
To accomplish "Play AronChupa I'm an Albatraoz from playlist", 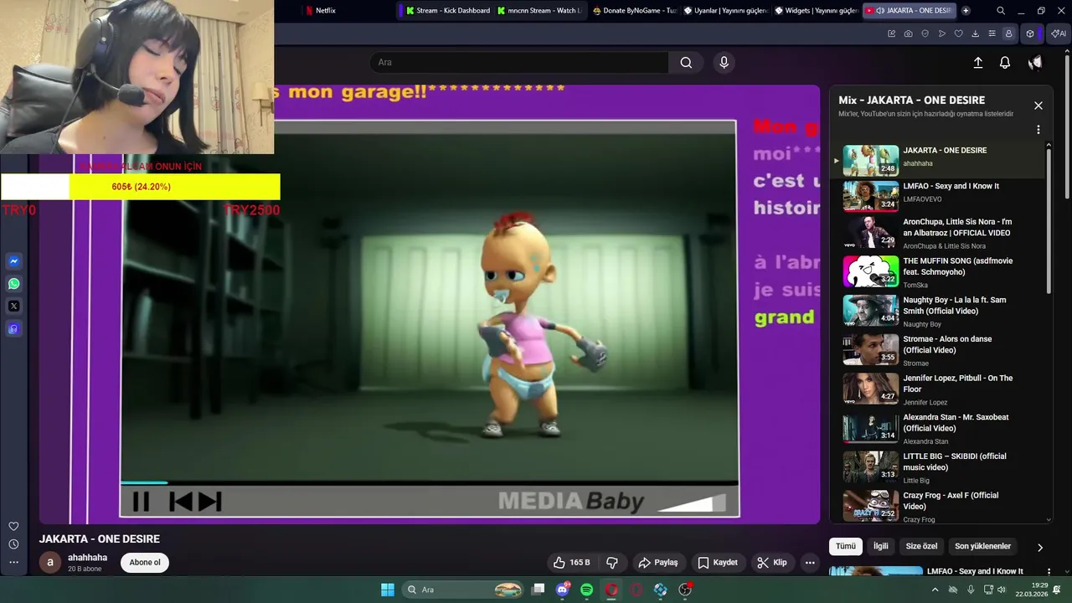I will coord(938,233).
